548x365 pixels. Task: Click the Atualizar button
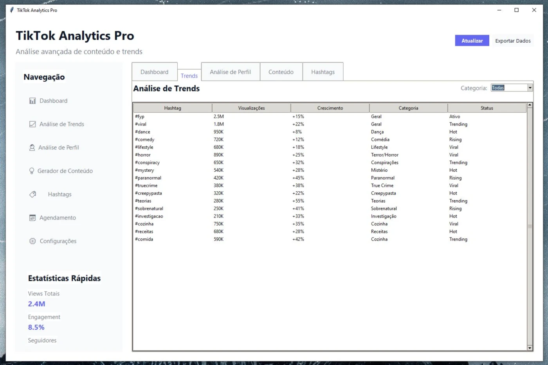click(472, 41)
